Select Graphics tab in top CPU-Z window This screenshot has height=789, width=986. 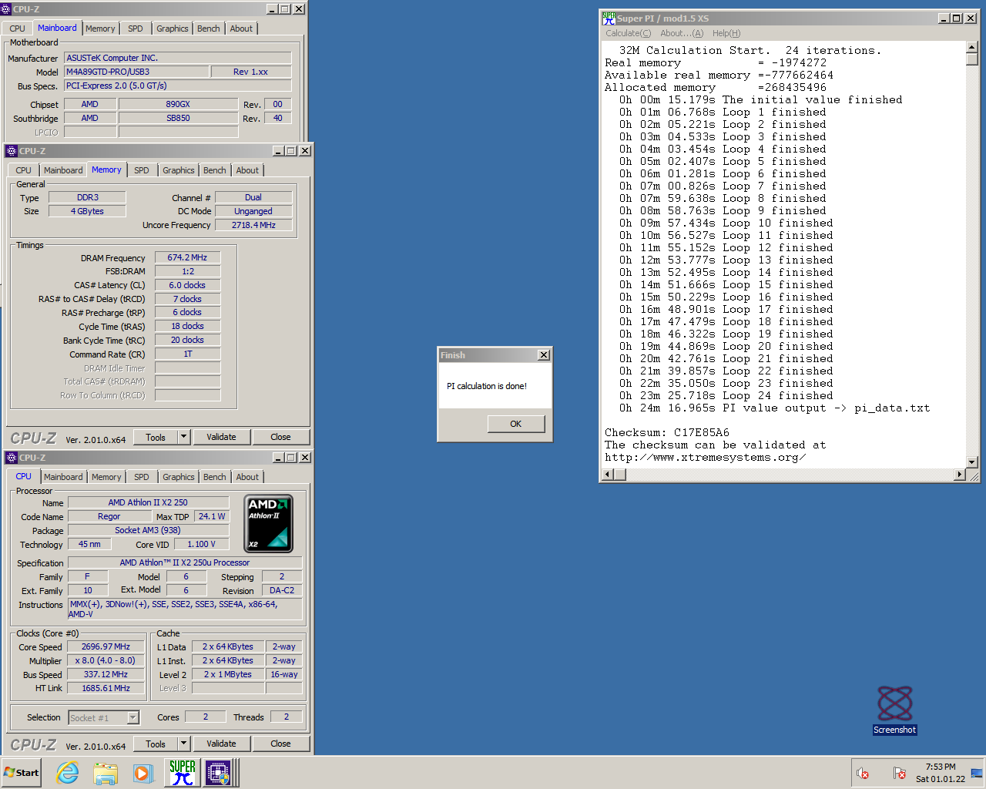[172, 29]
